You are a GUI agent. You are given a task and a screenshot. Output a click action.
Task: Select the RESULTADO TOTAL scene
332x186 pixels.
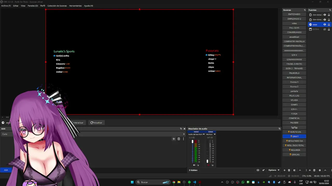tap(294, 145)
